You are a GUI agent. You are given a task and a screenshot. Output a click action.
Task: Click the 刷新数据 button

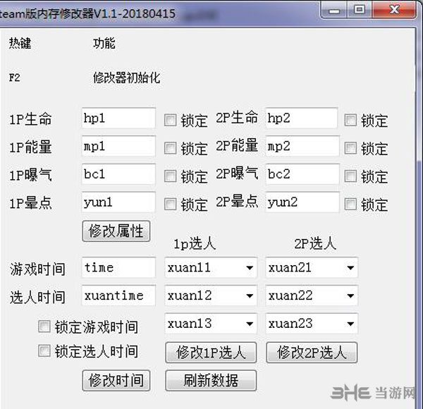211,380
